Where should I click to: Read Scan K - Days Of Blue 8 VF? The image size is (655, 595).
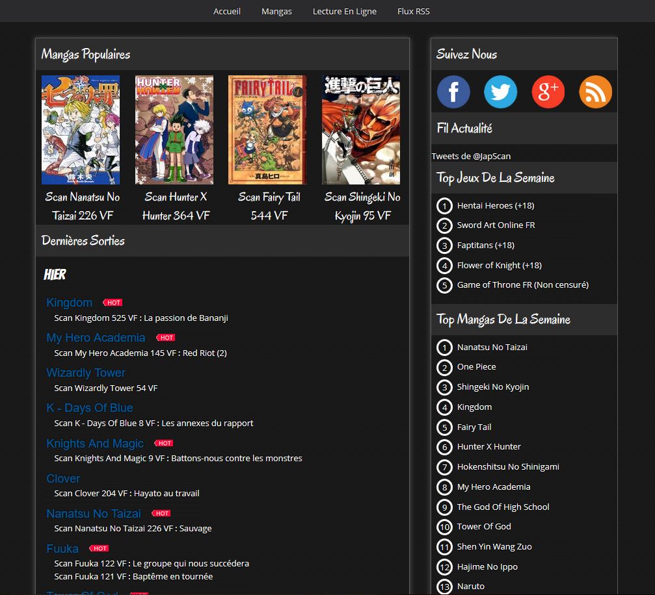coord(154,423)
